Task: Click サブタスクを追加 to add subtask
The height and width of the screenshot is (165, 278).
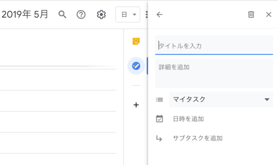Action: click(x=198, y=138)
